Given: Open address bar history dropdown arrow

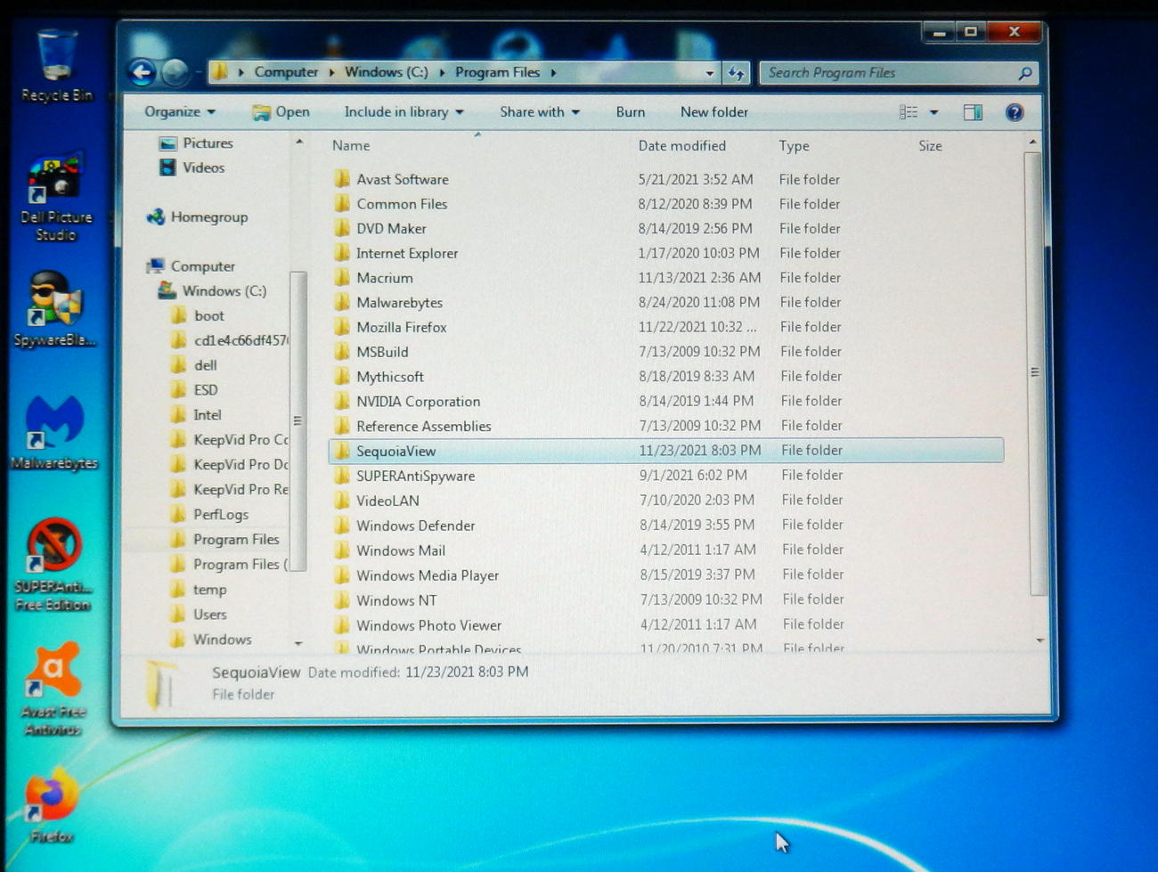Looking at the screenshot, I should pos(710,73).
